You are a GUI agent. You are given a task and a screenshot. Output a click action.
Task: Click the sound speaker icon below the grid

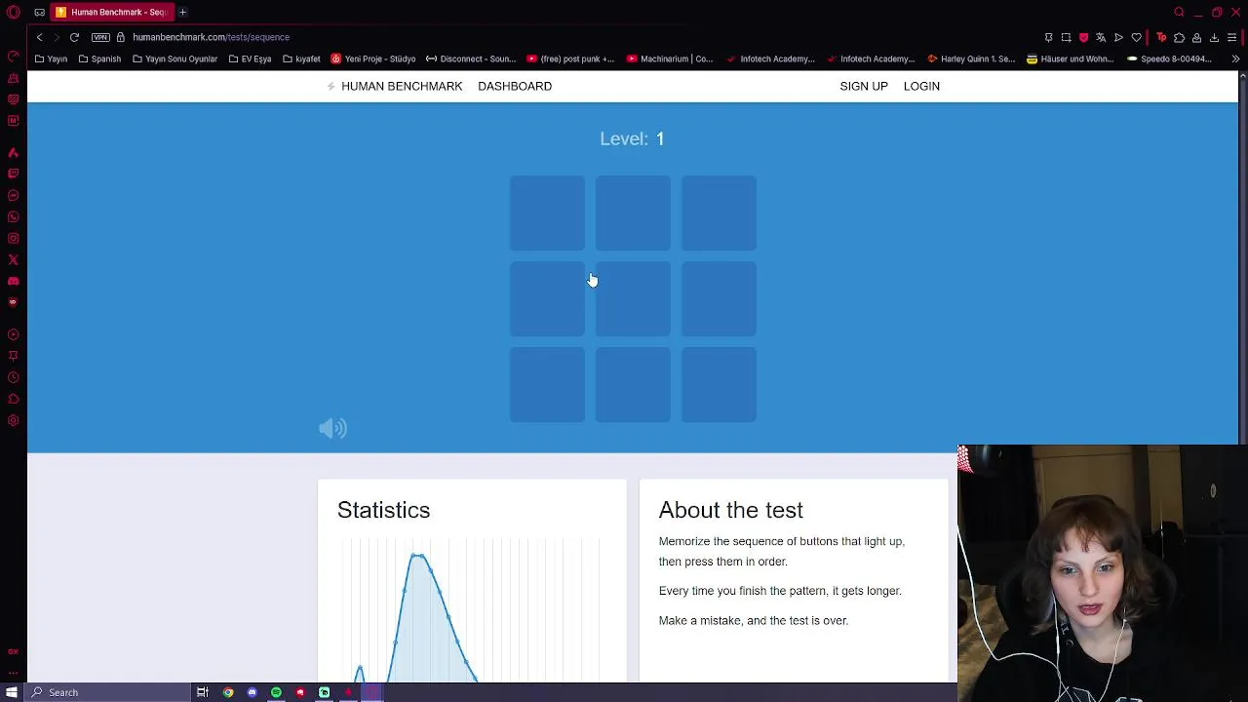(332, 429)
